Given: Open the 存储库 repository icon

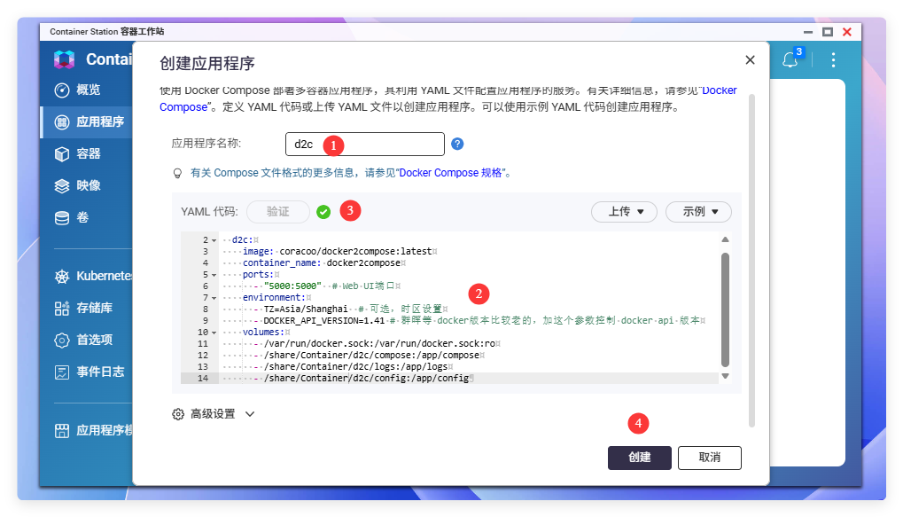Looking at the screenshot, I should [x=62, y=309].
